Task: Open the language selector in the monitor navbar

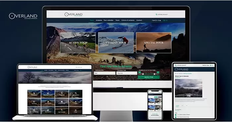Action: [166, 20]
